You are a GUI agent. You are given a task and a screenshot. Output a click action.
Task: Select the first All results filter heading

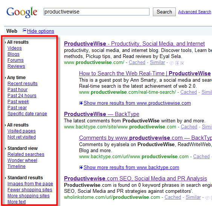click(18, 42)
